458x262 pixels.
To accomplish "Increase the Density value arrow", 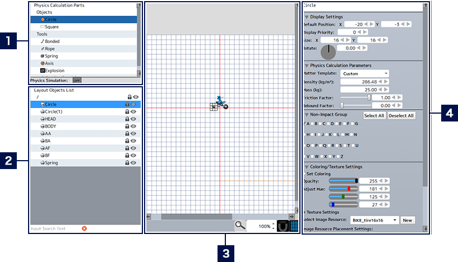I will tap(386, 82).
